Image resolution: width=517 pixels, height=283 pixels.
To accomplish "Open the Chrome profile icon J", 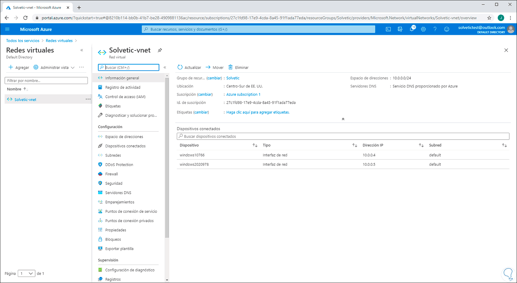I will (501, 18).
